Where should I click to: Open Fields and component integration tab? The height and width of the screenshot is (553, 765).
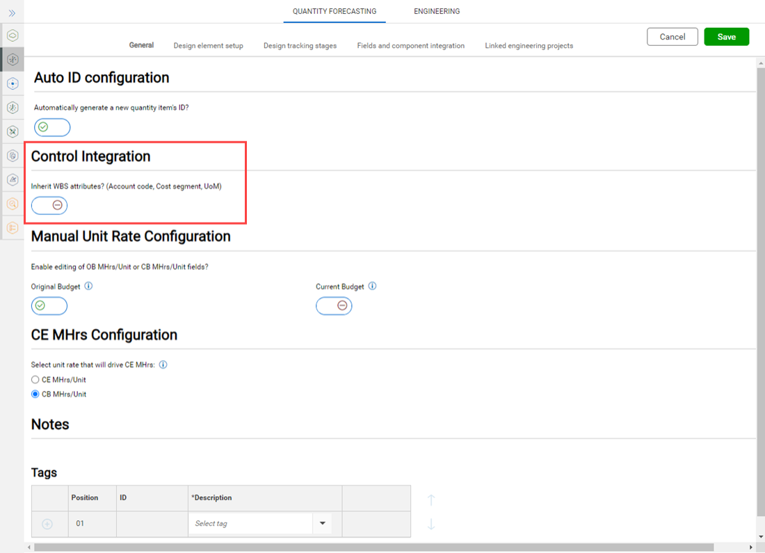pyautogui.click(x=411, y=45)
